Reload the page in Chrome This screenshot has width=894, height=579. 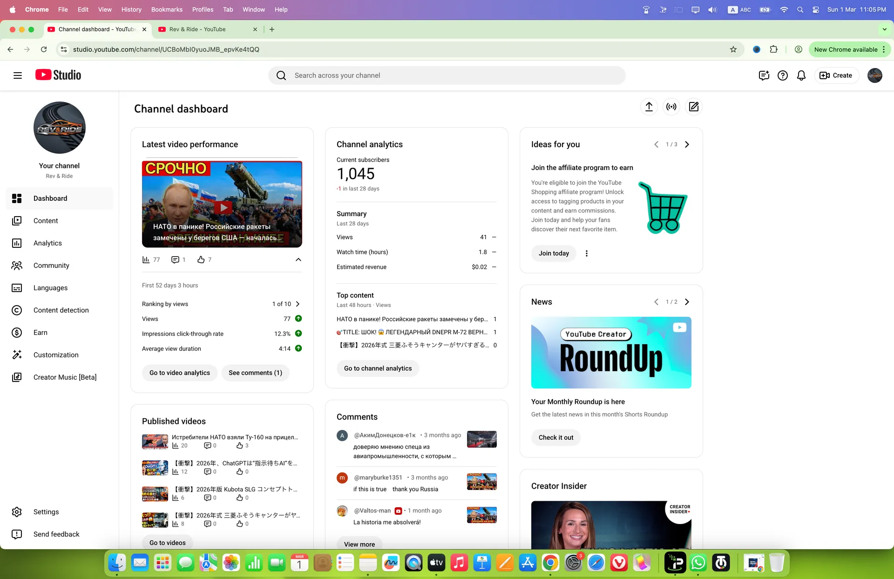(x=44, y=49)
